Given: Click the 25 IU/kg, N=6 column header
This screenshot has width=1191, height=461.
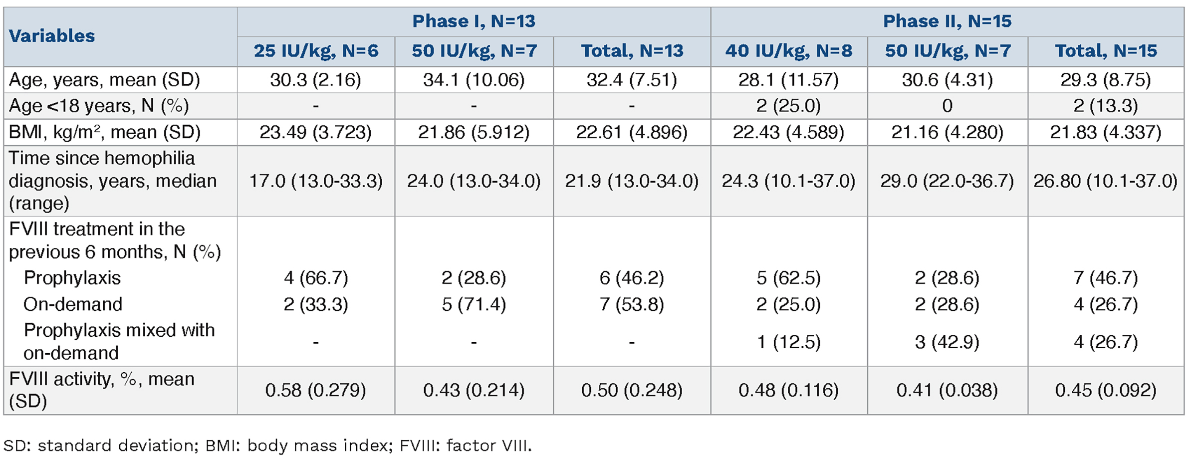Looking at the screenshot, I should pyautogui.click(x=316, y=51).
